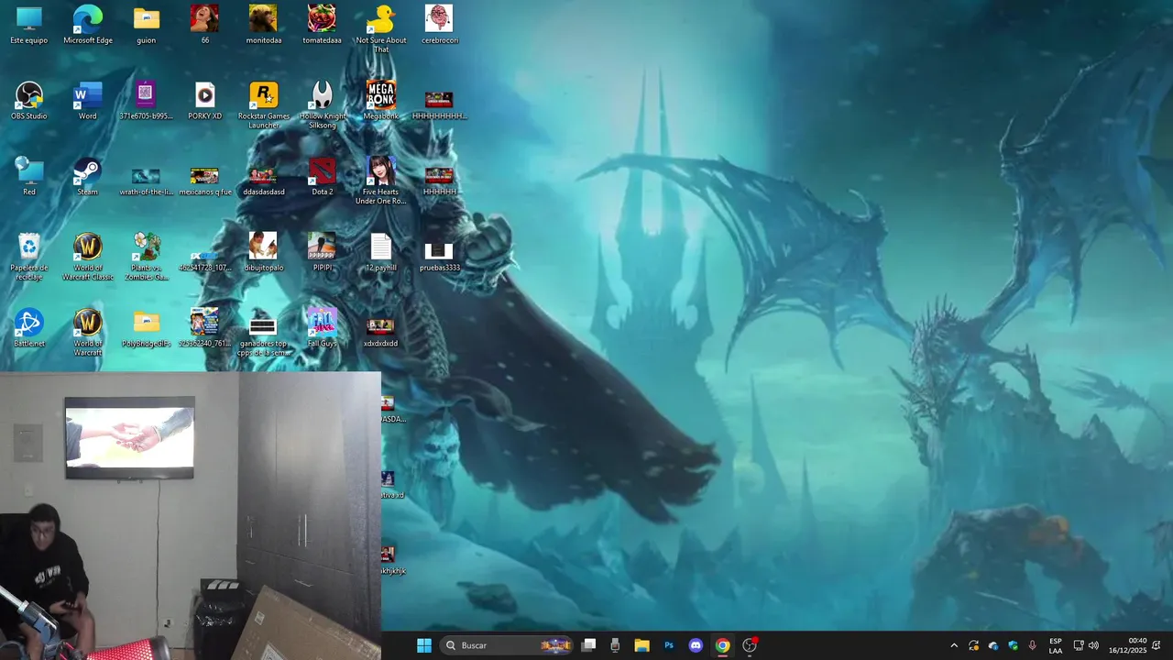
Task: Select the Battle.net shortcut
Action: [x=29, y=329]
